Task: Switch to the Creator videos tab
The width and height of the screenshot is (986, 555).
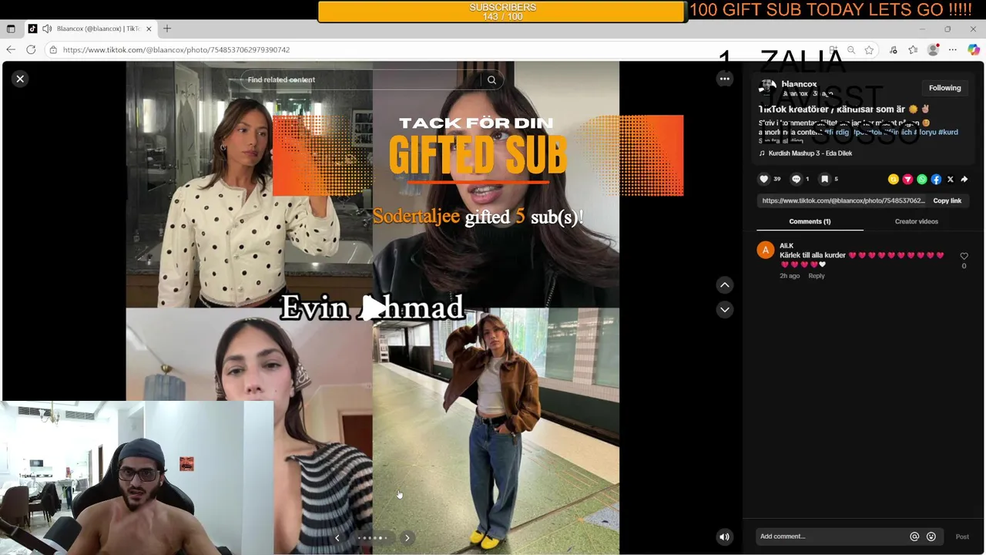Action: coord(916,221)
